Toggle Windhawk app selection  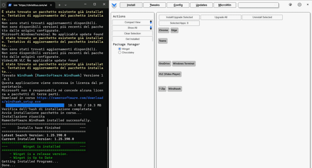175,89
